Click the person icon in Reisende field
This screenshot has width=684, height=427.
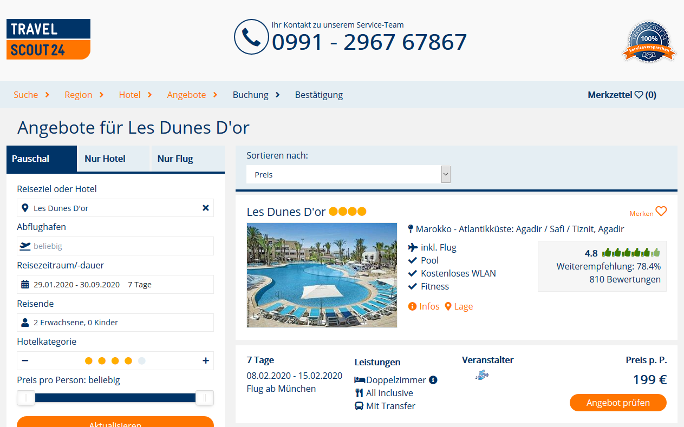[25, 322]
